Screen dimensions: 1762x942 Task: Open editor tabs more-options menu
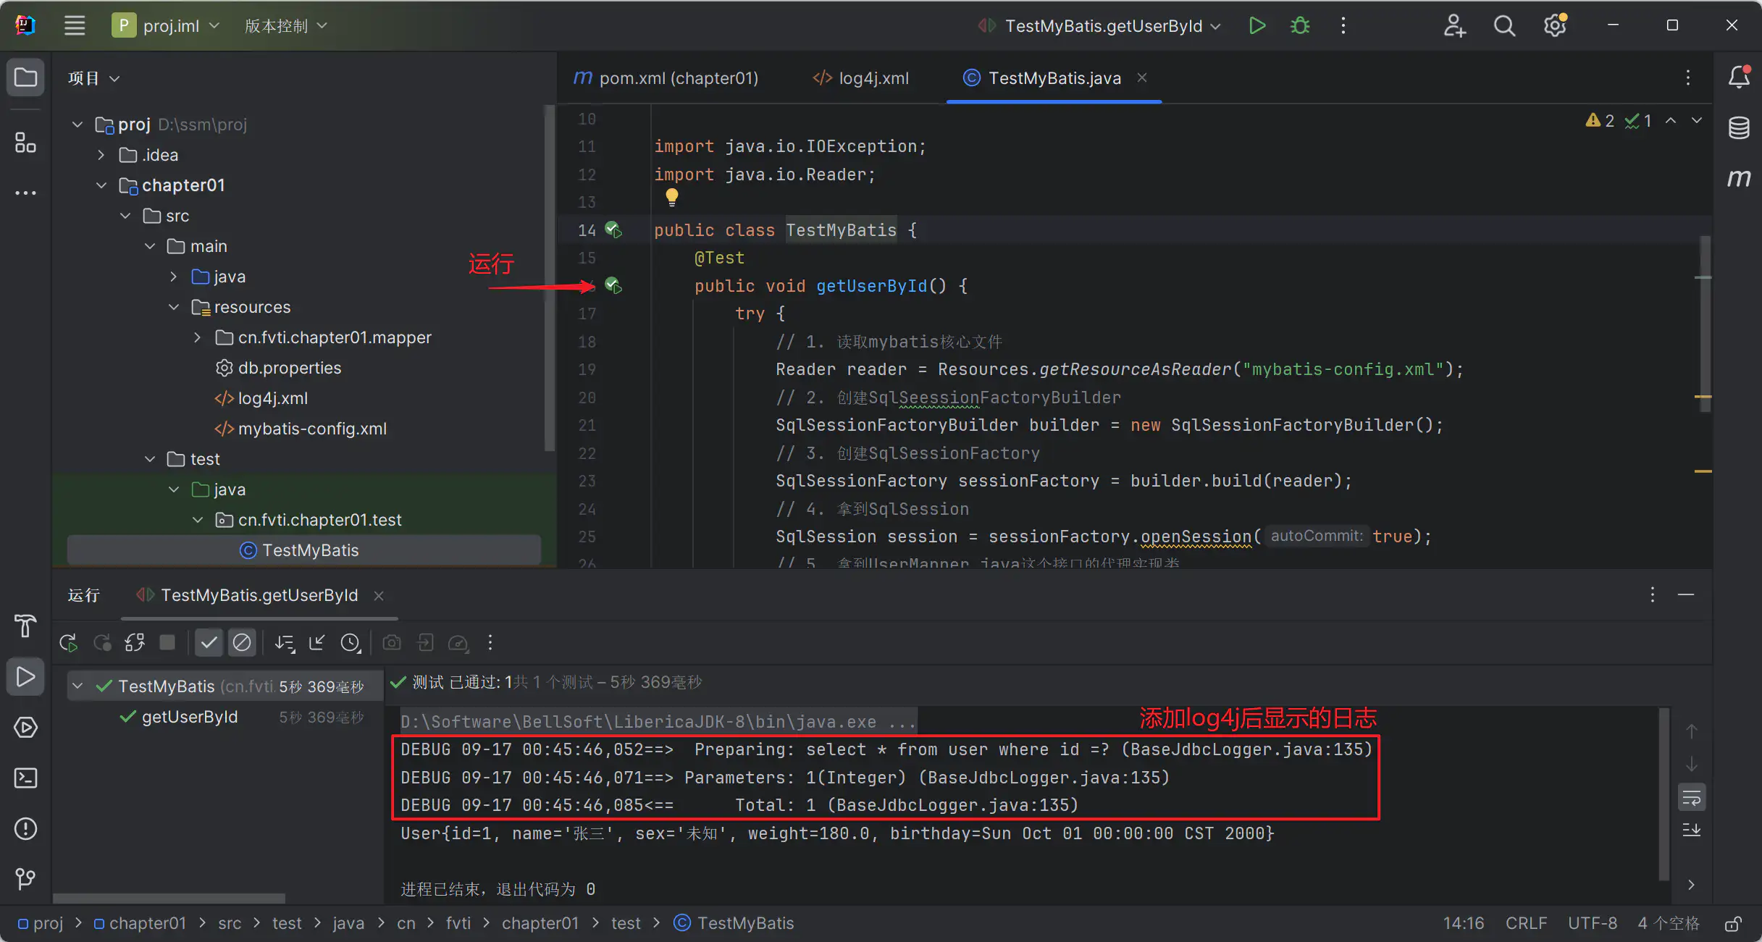(x=1688, y=77)
